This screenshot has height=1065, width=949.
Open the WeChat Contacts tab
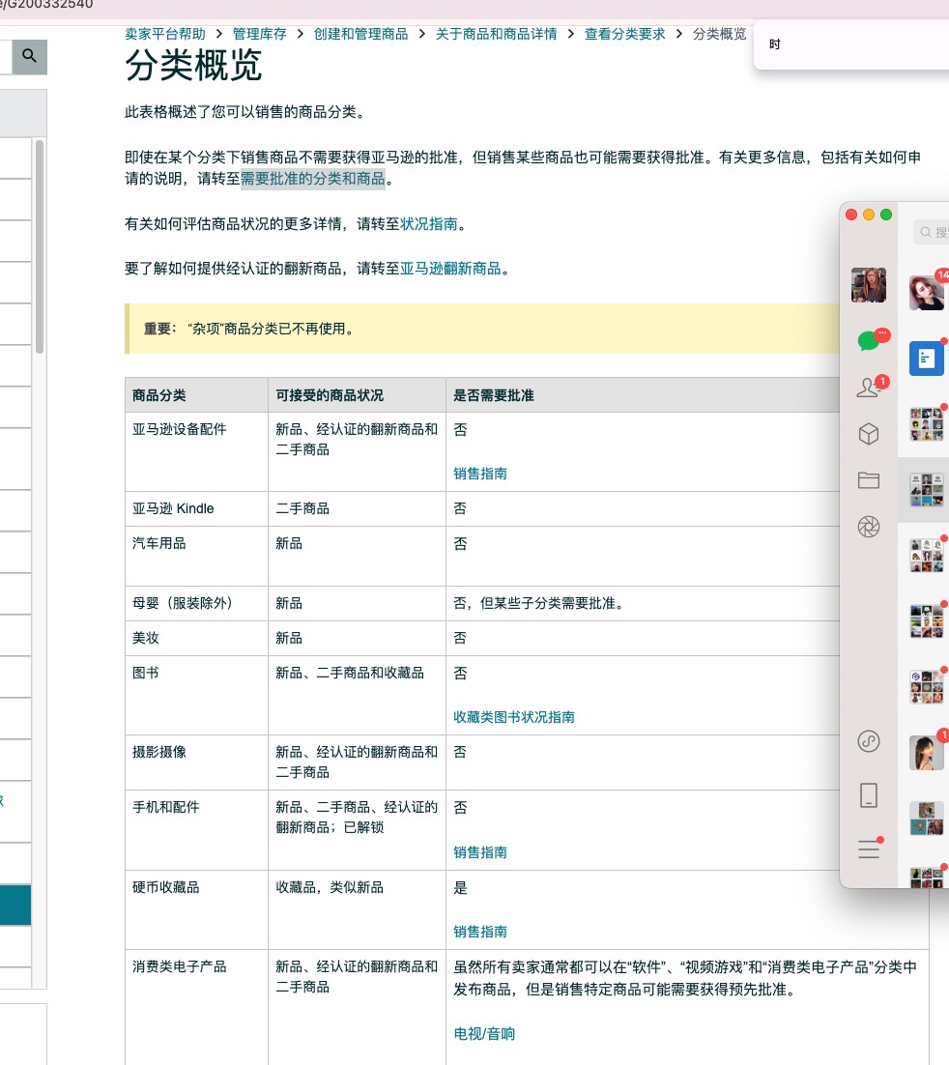click(869, 388)
